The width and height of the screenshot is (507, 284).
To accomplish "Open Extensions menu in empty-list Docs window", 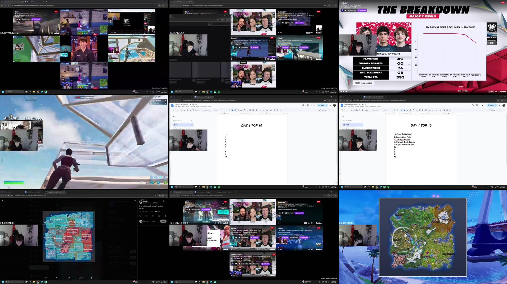I will 204,107.
